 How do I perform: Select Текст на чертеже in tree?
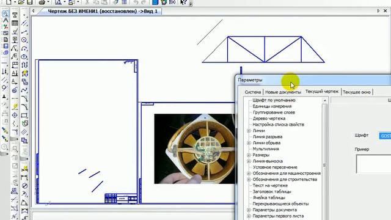[x=270, y=186]
